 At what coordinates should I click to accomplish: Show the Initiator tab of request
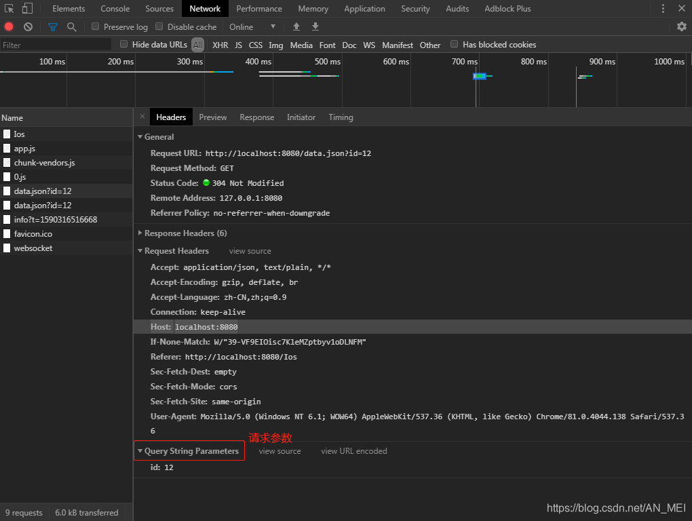(x=301, y=117)
